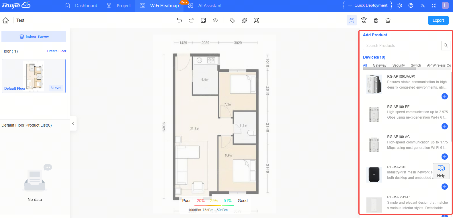The height and width of the screenshot is (218, 453).
Task: Click the 51% good signal legend value
Action: tap(228, 201)
